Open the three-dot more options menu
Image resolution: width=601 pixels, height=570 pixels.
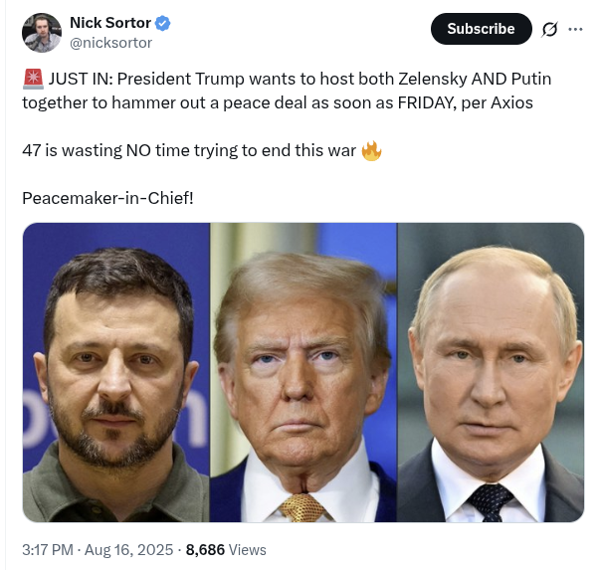point(575,29)
